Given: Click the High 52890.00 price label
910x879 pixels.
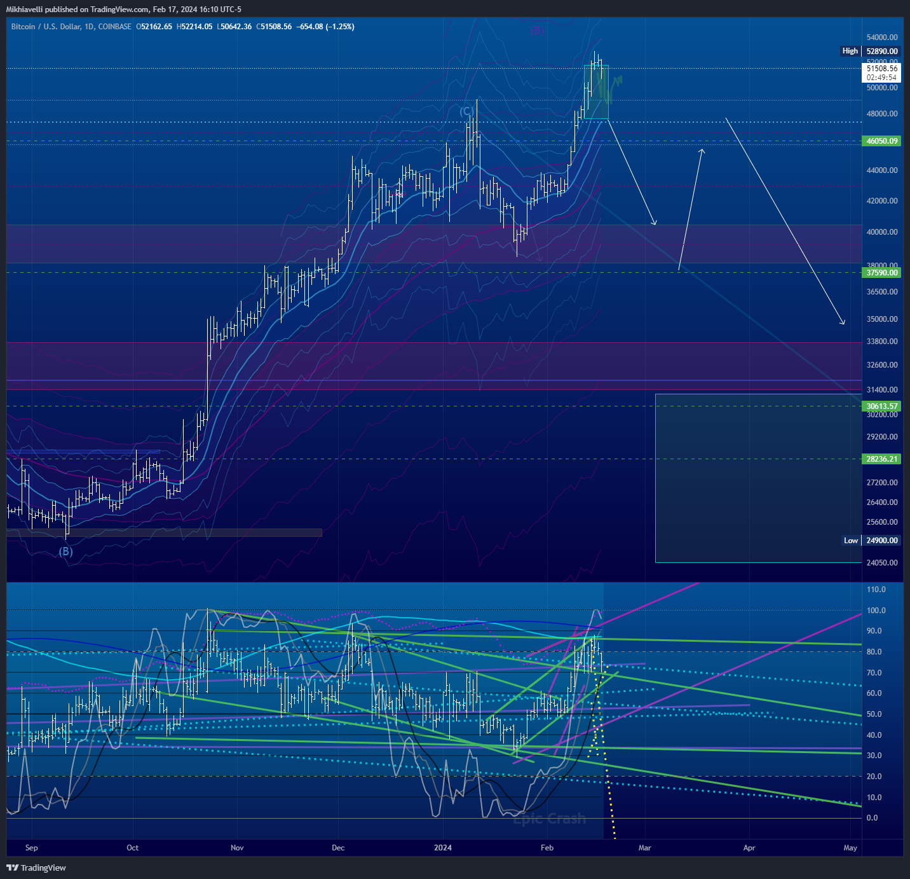Looking at the screenshot, I should point(871,51).
